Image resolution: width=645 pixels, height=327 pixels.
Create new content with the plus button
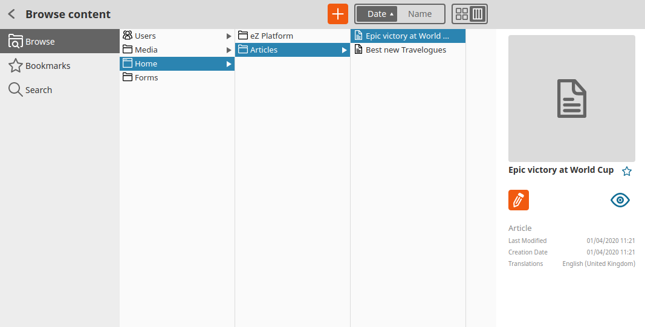click(x=338, y=14)
